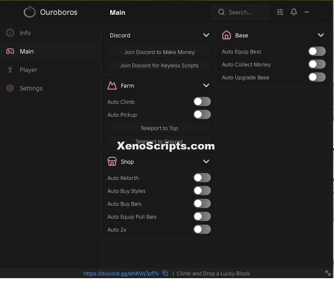Click the resize arrow icon at bottom corner
The height and width of the screenshot is (292, 334).
pos(328,273)
